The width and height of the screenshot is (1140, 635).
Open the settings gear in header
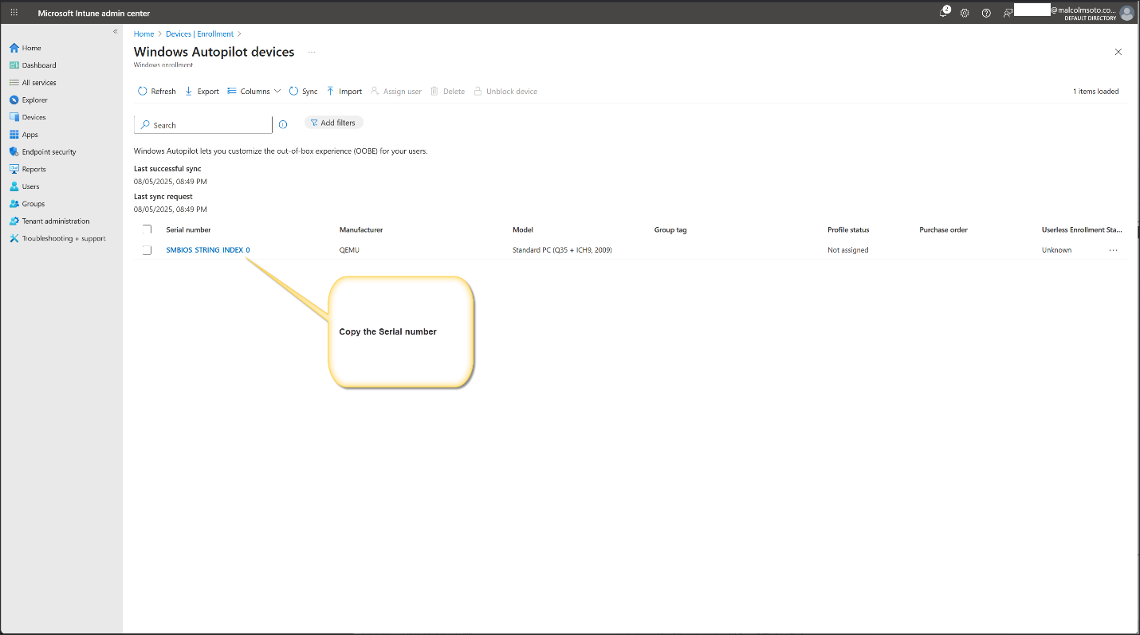coord(965,13)
